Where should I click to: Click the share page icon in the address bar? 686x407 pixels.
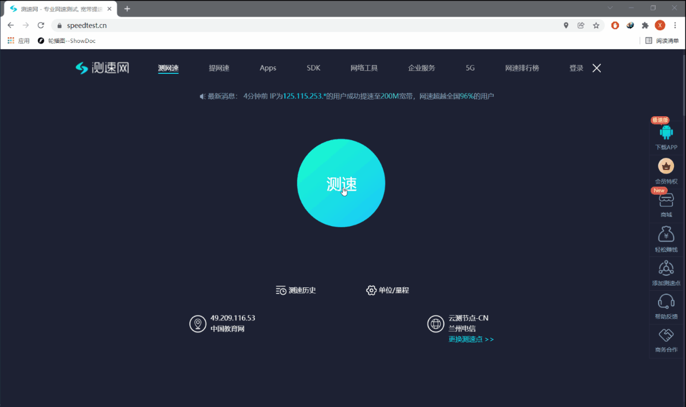(581, 25)
